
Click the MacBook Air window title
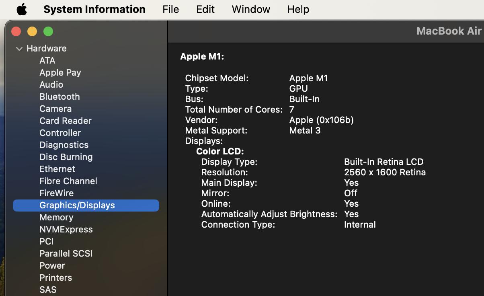pyautogui.click(x=449, y=31)
